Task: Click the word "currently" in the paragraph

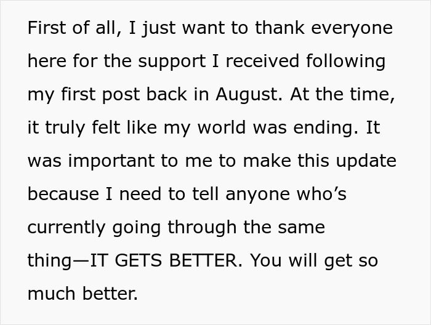Action: 66,228
